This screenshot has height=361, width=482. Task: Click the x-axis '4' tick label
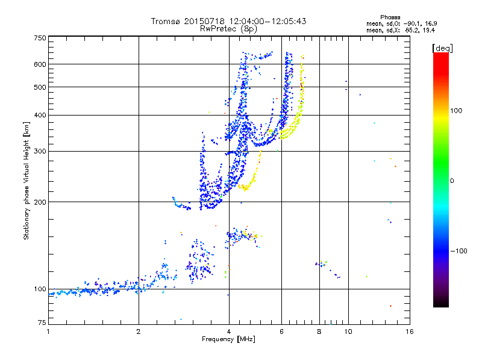229,332
